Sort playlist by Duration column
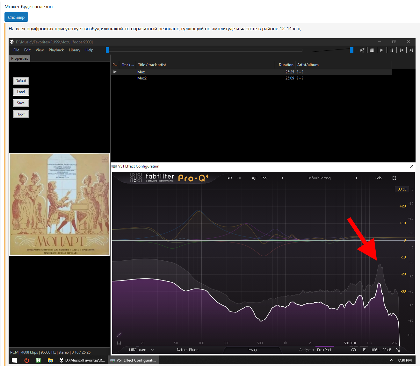The width and height of the screenshot is (420, 366). tap(285, 65)
